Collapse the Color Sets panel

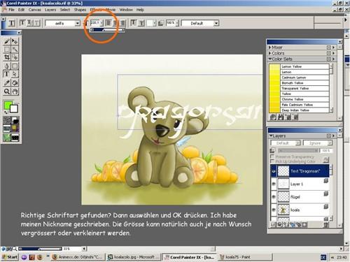(x=270, y=59)
